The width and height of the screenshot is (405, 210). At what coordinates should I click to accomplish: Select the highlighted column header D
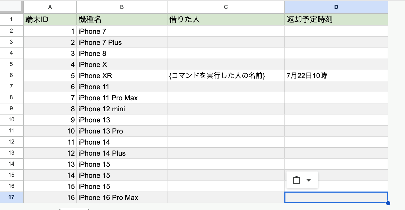tap(336, 7)
